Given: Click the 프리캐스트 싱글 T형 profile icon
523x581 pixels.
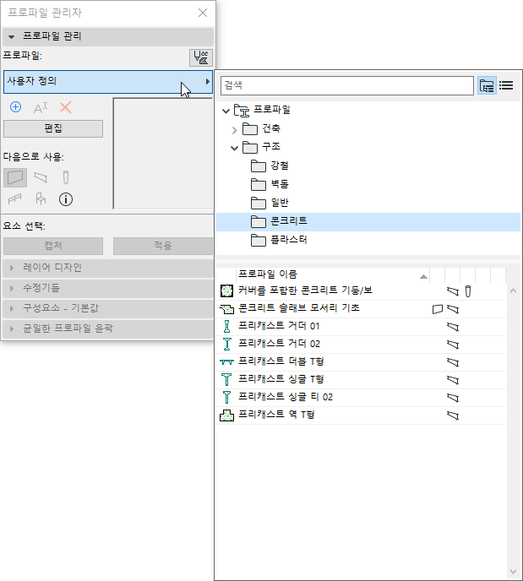Looking at the screenshot, I should [226, 380].
